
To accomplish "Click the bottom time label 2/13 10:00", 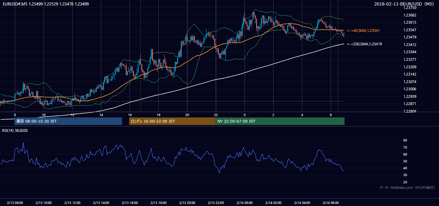I will click(44, 203).
